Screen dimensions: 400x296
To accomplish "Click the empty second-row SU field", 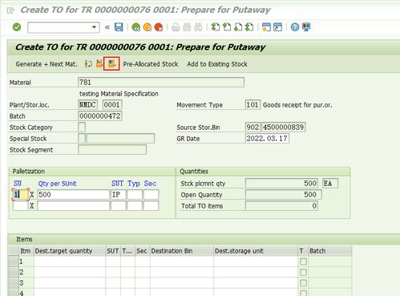I will [x=20, y=206].
